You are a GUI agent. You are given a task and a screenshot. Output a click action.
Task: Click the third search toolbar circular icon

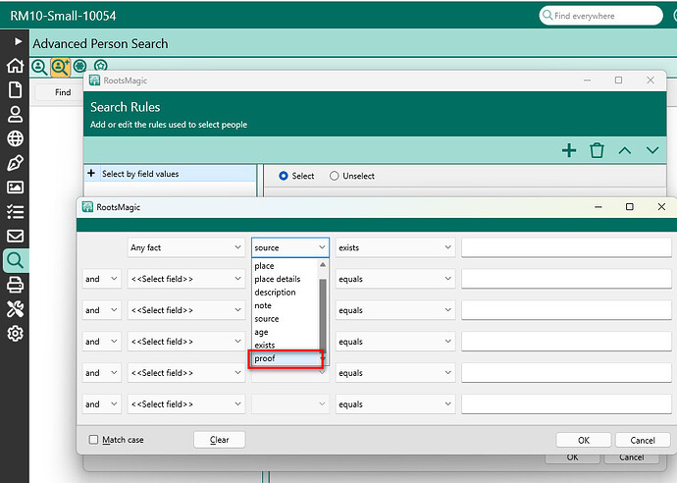(79, 66)
